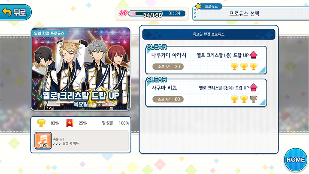Select the 나루카미 아라시 produce course
Image resolution: width=309 pixels, height=174 pixels.
click(206, 60)
